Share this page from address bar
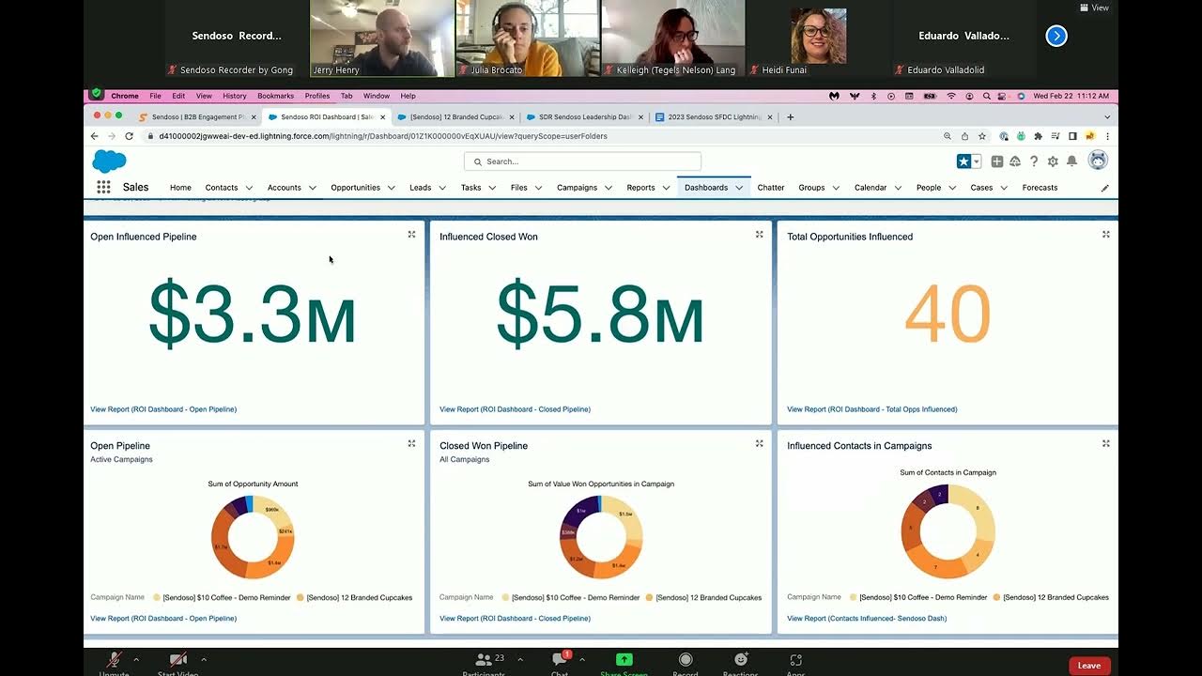Screen dimensions: 1202x676 964,136
